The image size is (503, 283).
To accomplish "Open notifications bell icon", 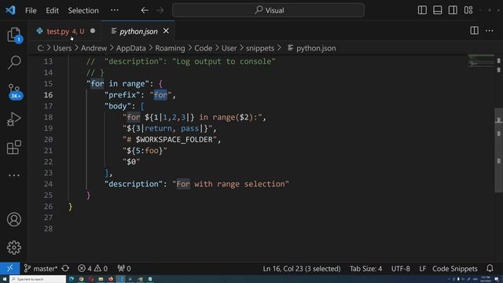I will click(x=490, y=268).
